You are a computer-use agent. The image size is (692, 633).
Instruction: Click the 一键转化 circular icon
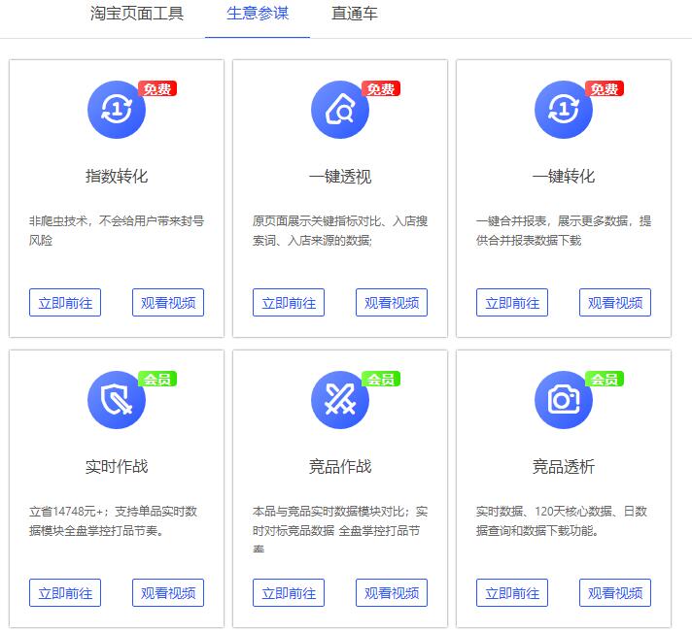tap(564, 110)
